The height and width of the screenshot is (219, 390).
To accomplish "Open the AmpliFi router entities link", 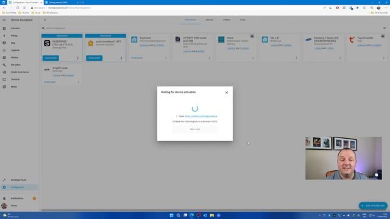I will click(x=69, y=75).
